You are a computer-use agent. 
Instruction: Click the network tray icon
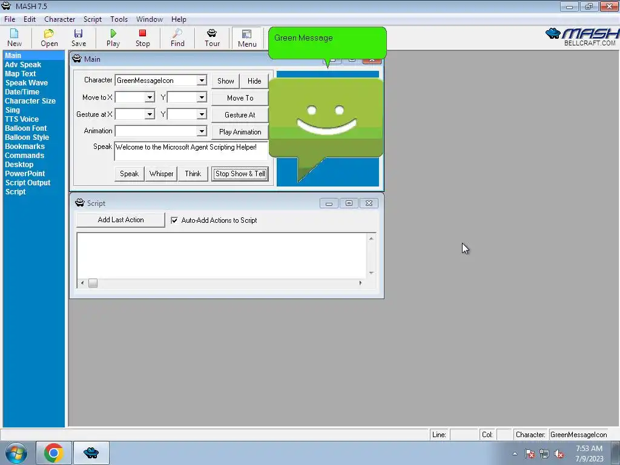(544, 453)
